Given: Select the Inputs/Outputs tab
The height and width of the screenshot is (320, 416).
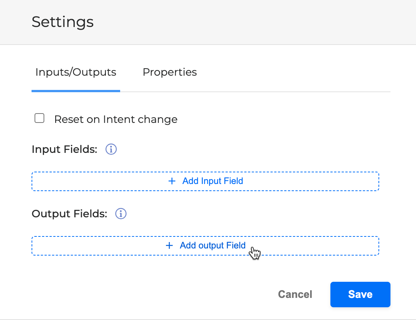Looking at the screenshot, I should pyautogui.click(x=76, y=72).
